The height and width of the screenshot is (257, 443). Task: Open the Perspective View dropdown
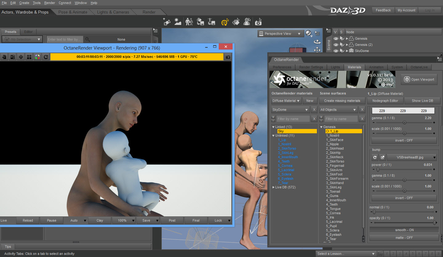(280, 34)
